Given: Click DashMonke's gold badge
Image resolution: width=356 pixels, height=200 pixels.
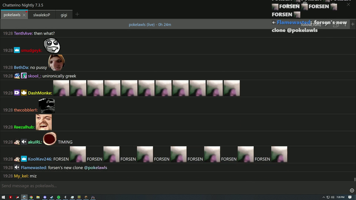Looking at the screenshot, I should coord(24,93).
